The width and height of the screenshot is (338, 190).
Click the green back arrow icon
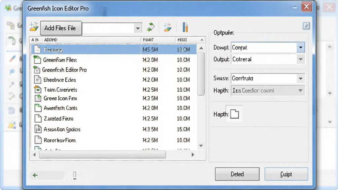[35, 175]
